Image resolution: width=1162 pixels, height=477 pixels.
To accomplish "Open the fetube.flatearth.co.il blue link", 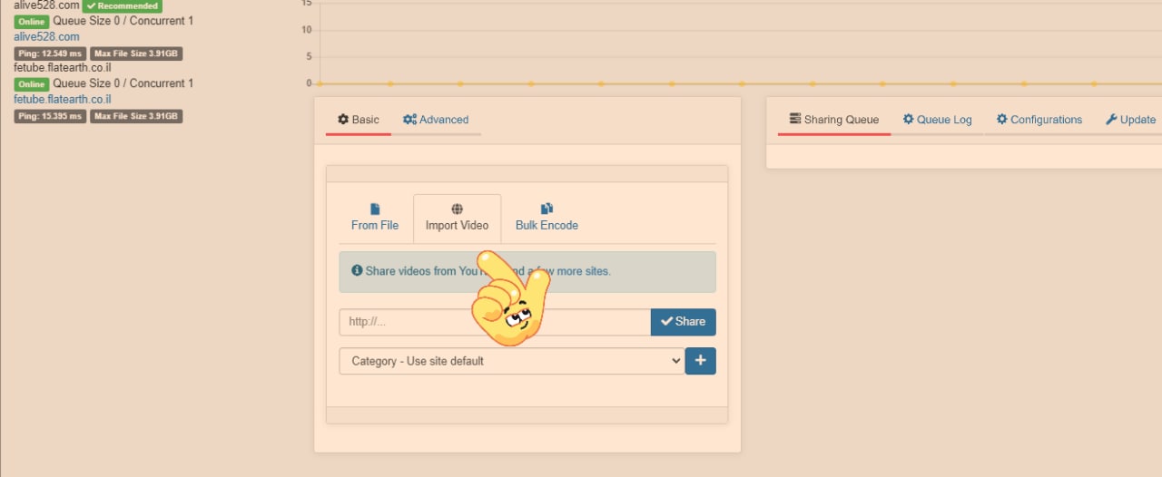I will [x=62, y=100].
